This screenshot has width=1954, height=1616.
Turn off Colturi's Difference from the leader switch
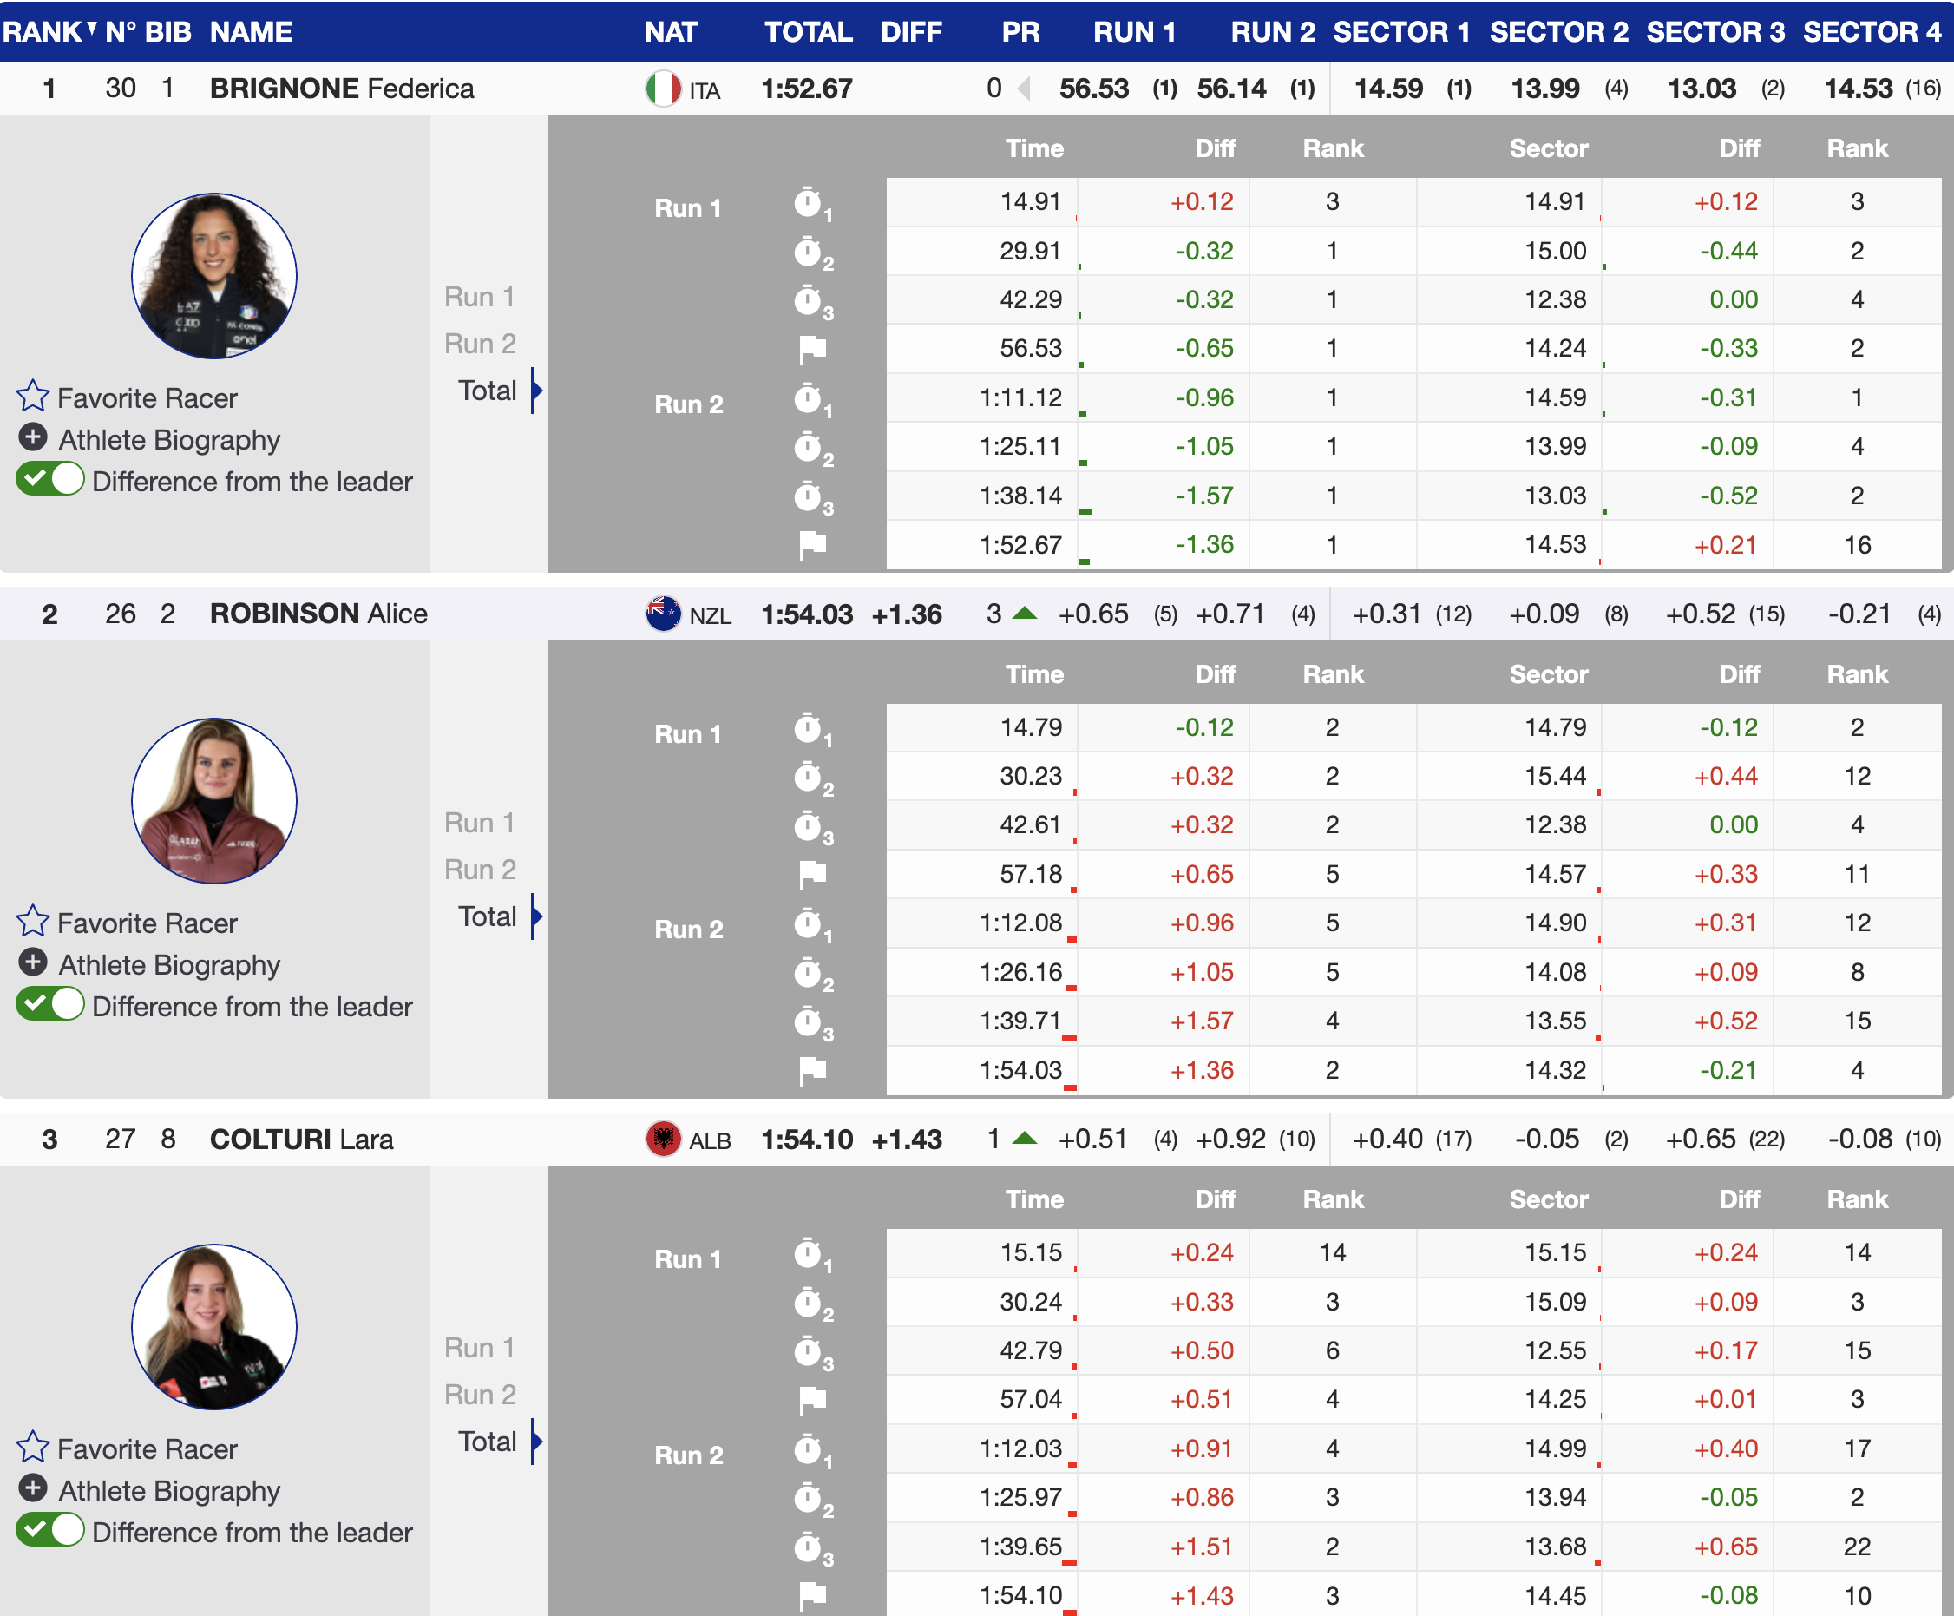tap(50, 1531)
